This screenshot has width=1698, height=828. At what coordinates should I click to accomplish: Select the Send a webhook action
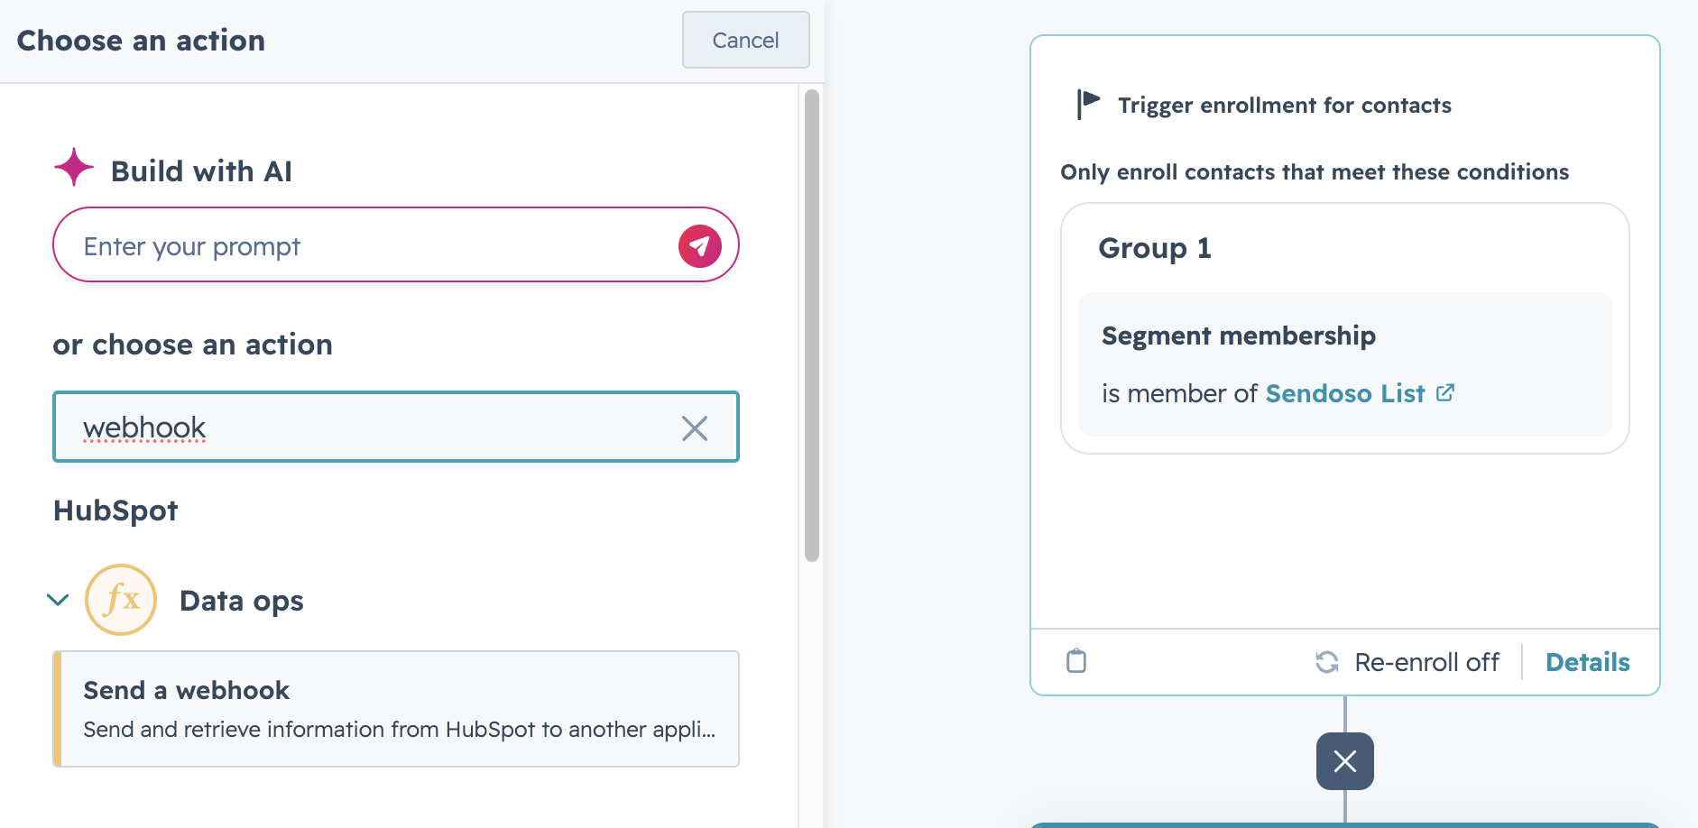pyautogui.click(x=396, y=709)
